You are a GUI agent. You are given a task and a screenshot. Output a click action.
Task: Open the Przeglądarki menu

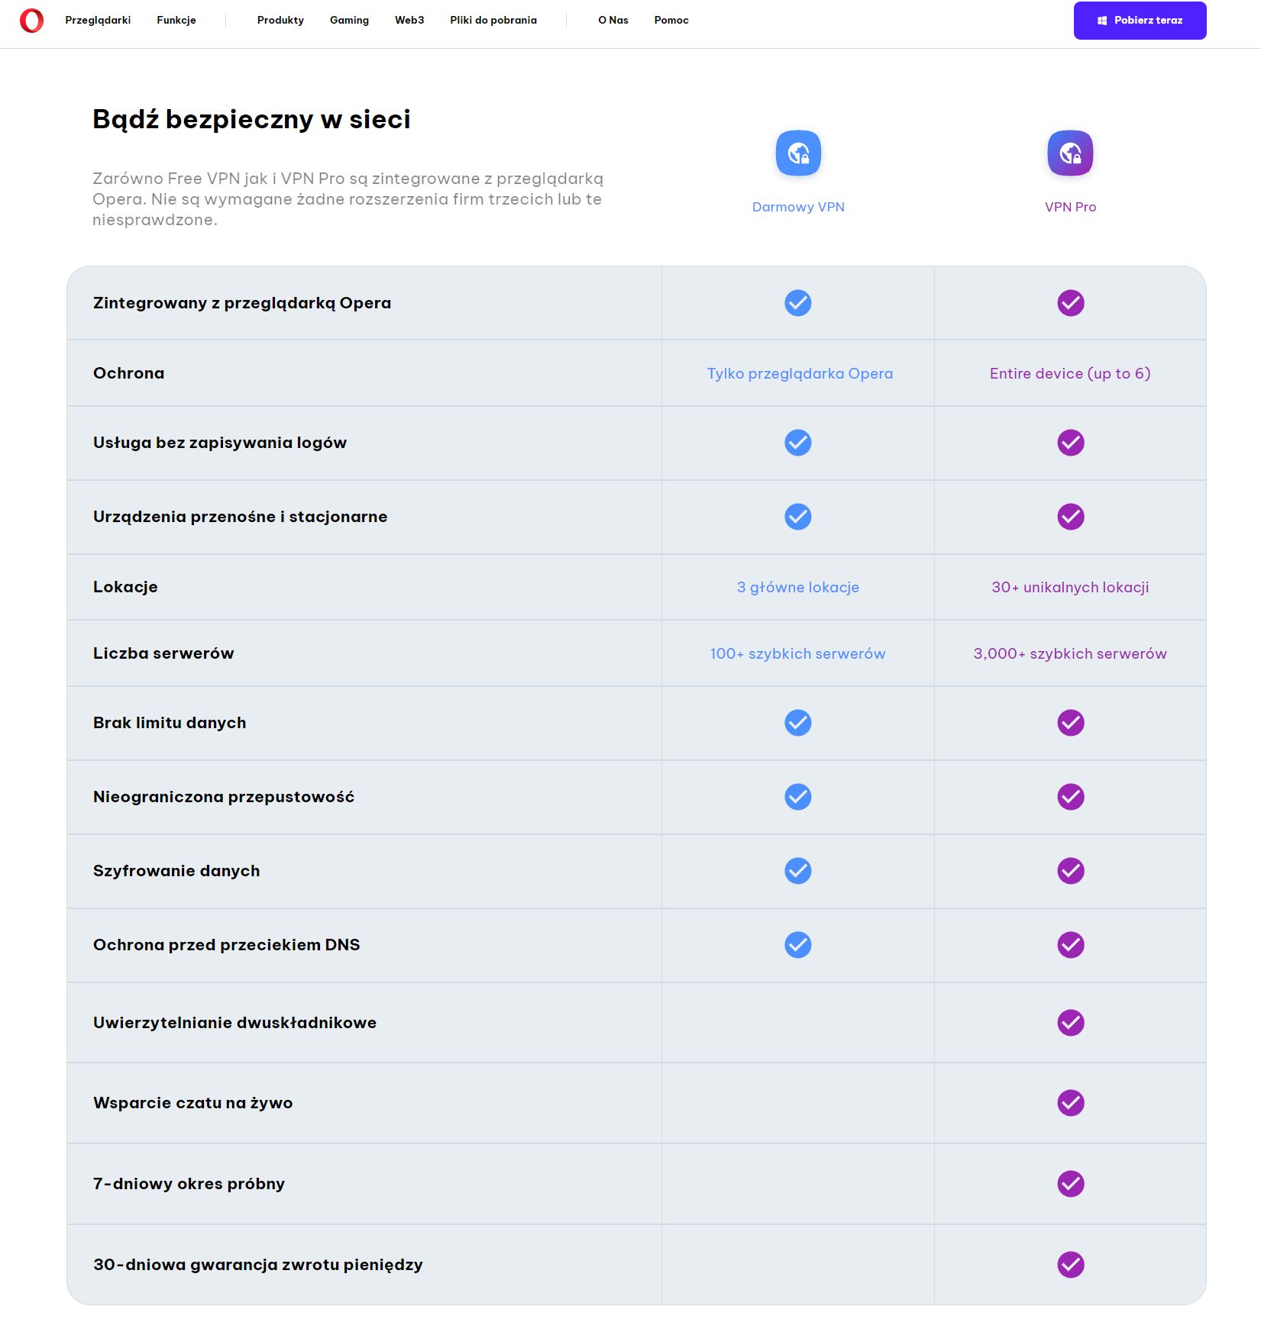[x=98, y=21]
